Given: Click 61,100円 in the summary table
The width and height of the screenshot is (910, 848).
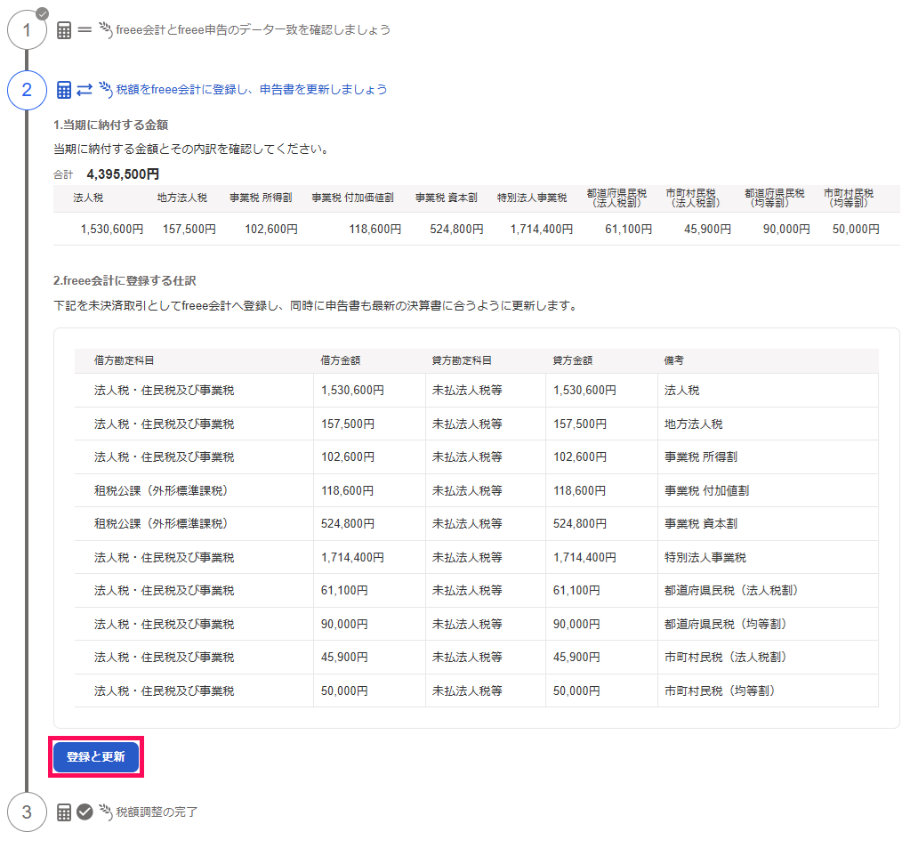Looking at the screenshot, I should (629, 230).
